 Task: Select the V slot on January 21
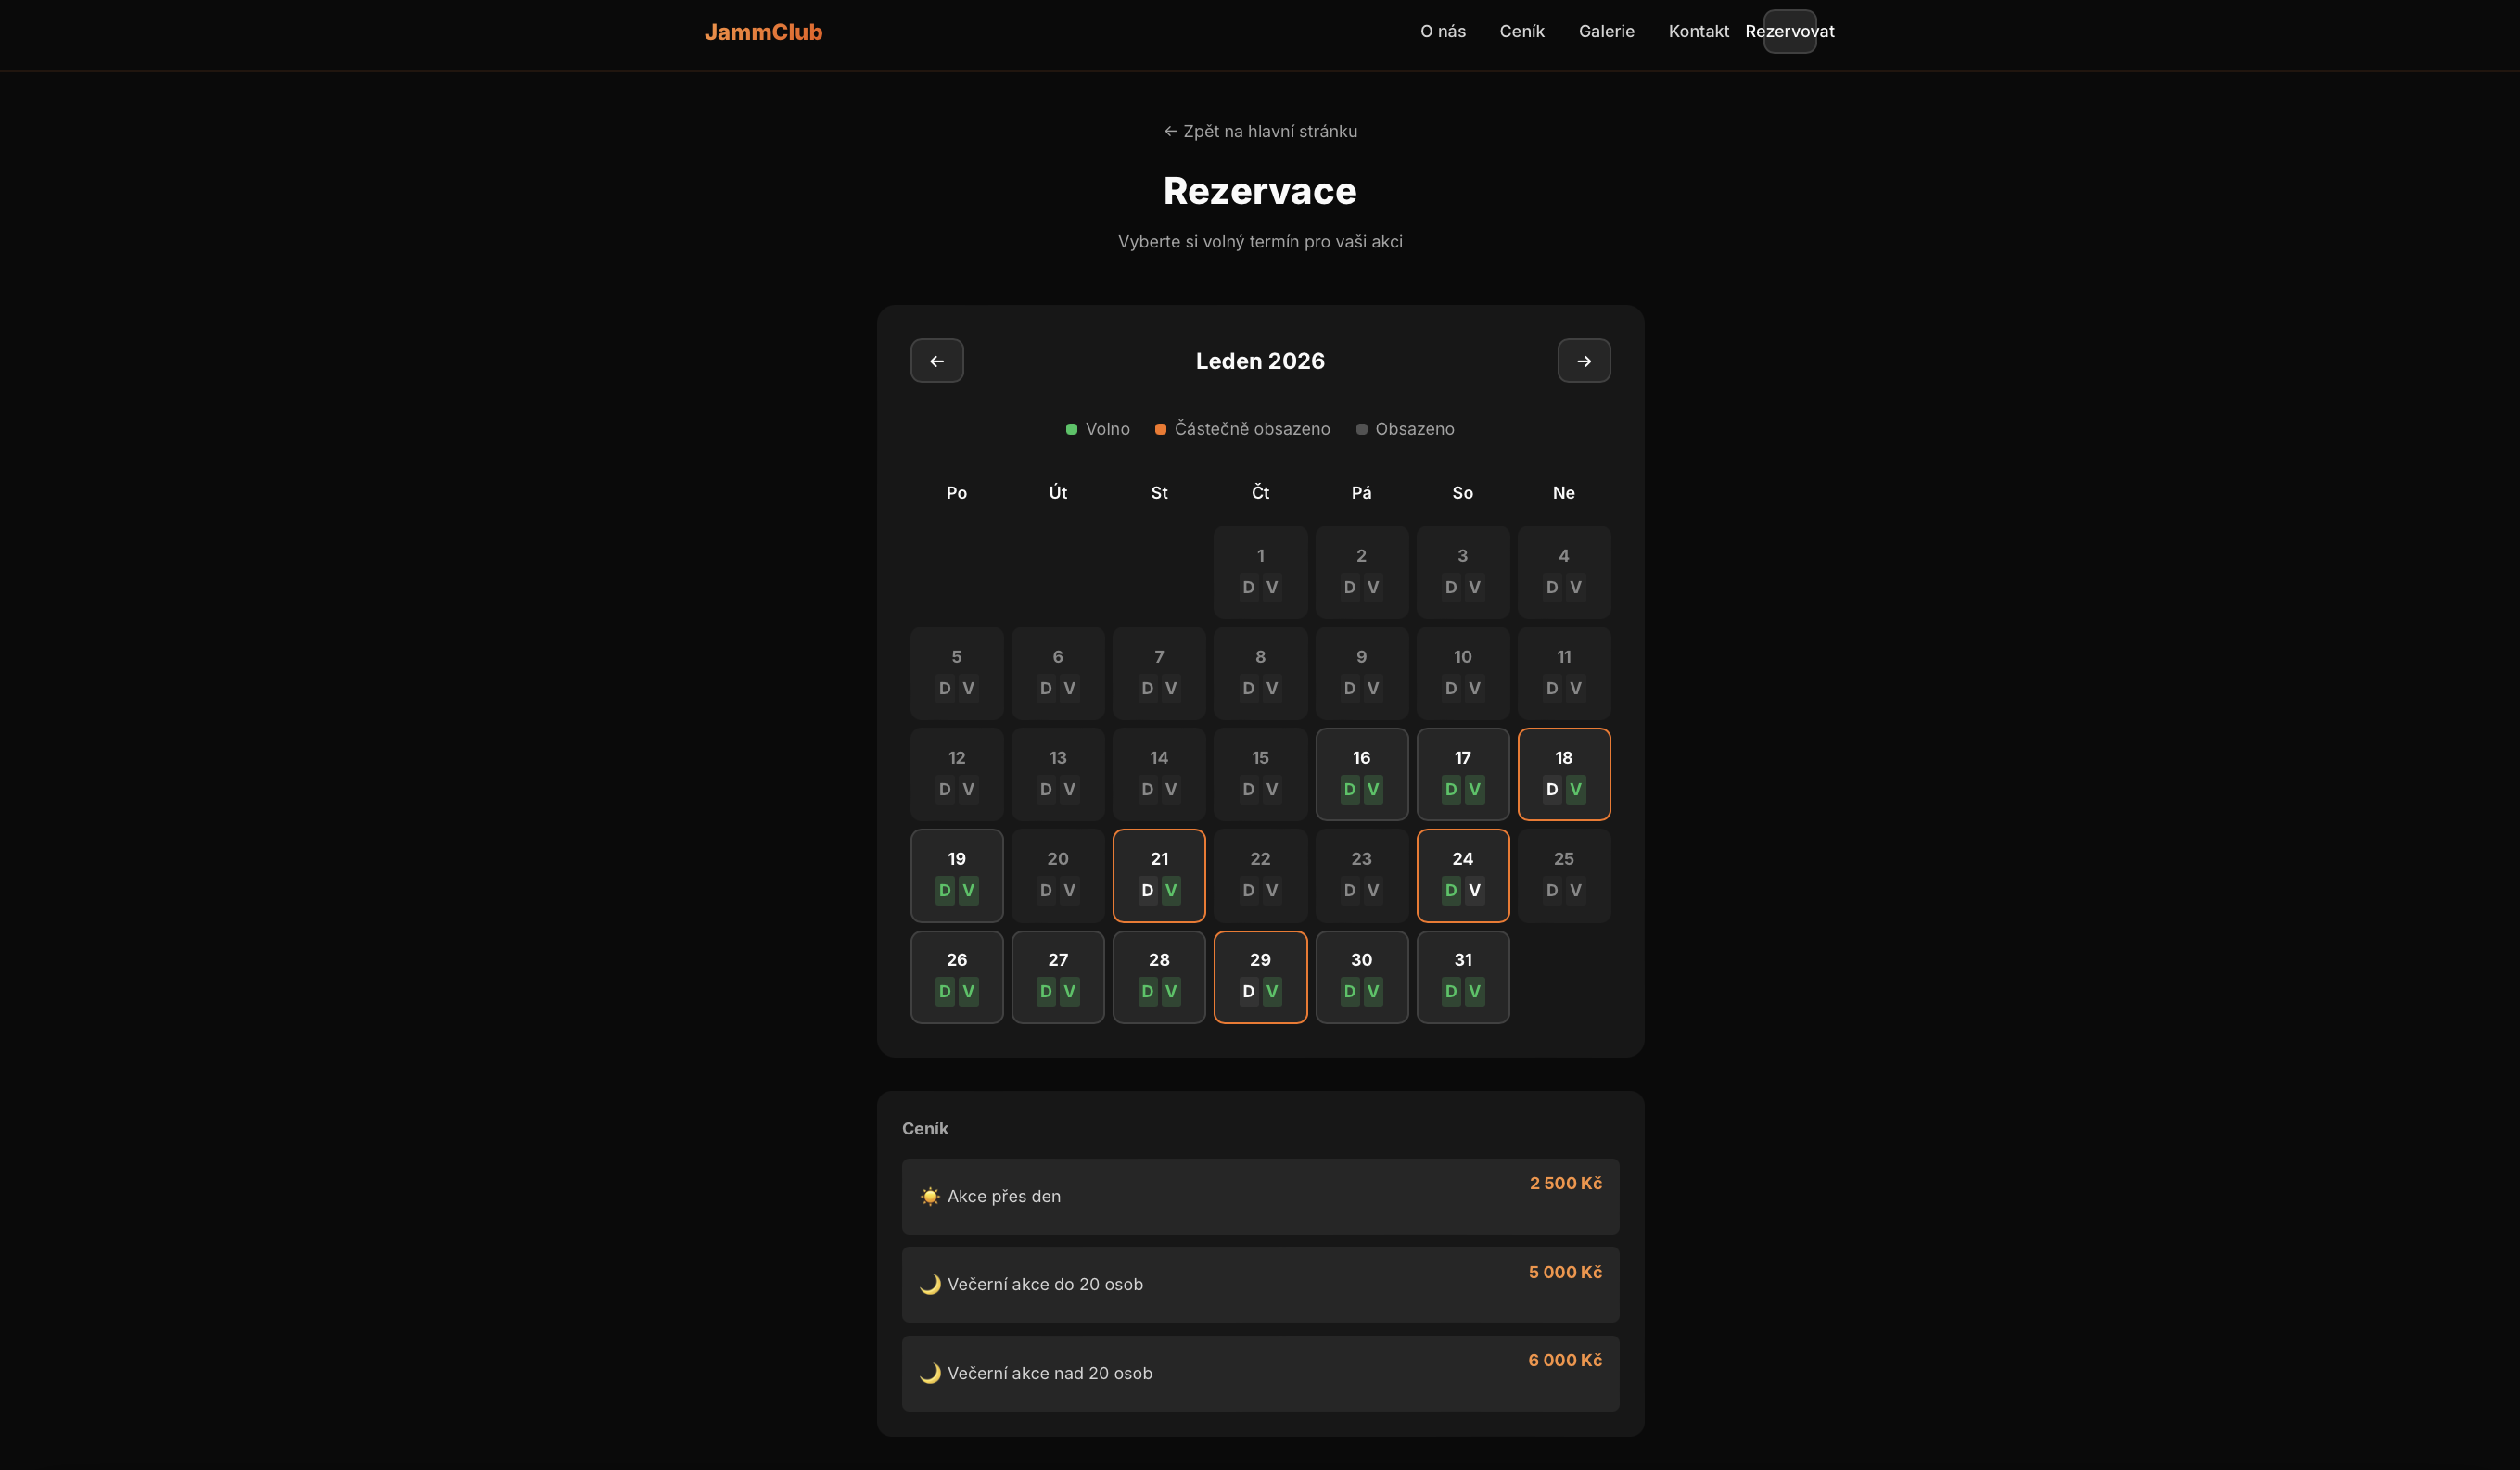click(x=1170, y=890)
